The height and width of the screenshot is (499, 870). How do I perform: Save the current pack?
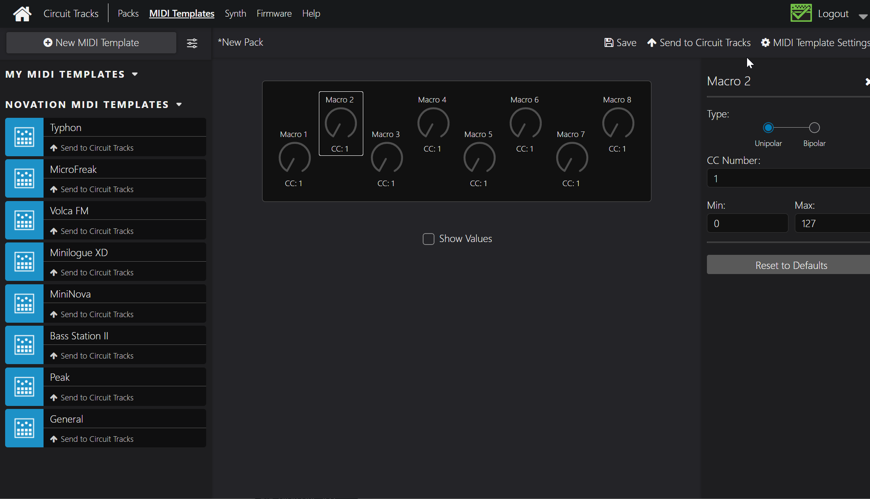coord(620,43)
